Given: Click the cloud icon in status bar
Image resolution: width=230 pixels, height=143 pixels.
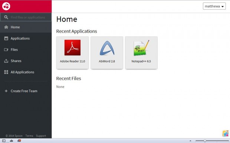Looking at the screenshot, I should tap(11, 141).
